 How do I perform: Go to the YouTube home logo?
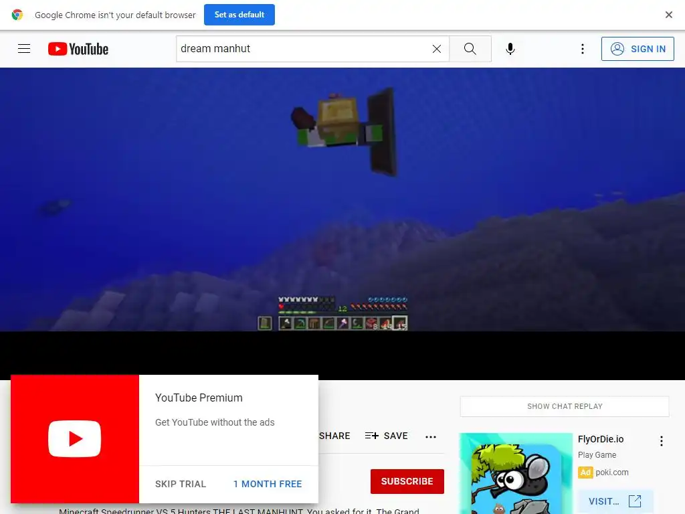pos(78,49)
